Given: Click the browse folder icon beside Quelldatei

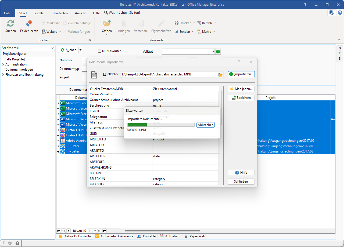Looking at the screenshot, I should tap(220, 75).
